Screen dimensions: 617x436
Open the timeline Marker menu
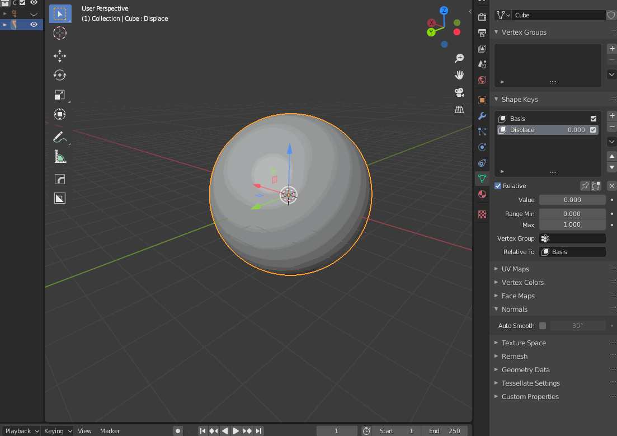click(x=110, y=431)
